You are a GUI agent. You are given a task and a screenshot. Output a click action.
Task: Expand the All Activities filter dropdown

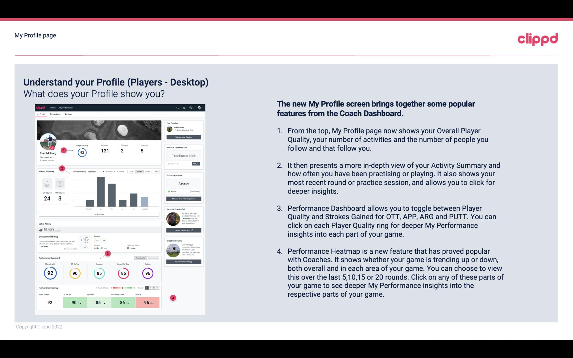point(99,214)
